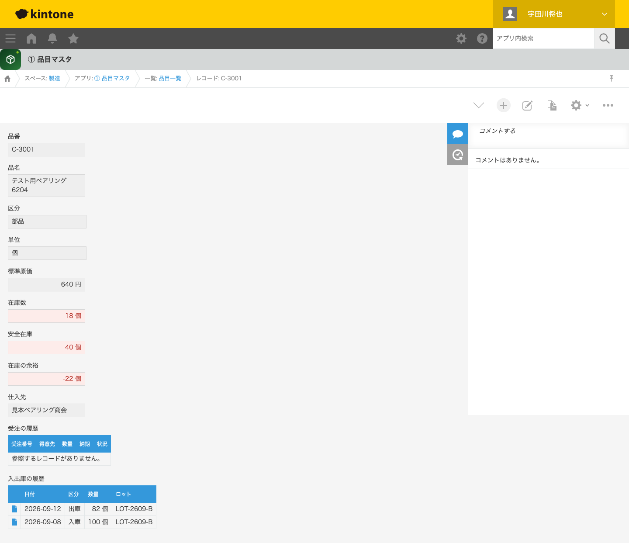Duplicate the record with the copy icon
This screenshot has height=543, width=629.
(552, 105)
